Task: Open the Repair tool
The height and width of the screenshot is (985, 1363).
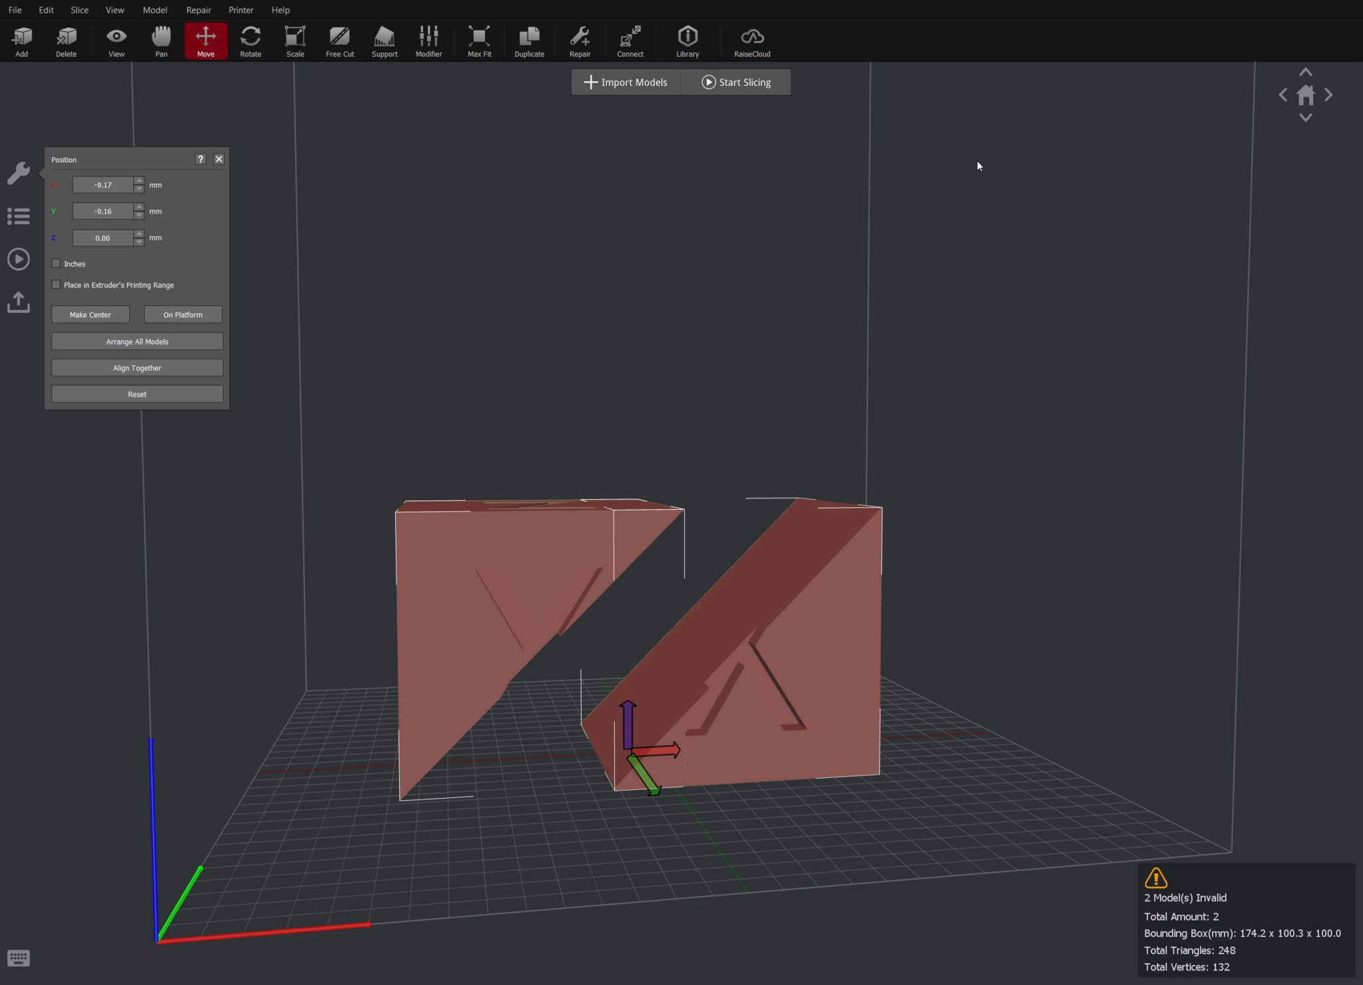Action: click(x=579, y=40)
